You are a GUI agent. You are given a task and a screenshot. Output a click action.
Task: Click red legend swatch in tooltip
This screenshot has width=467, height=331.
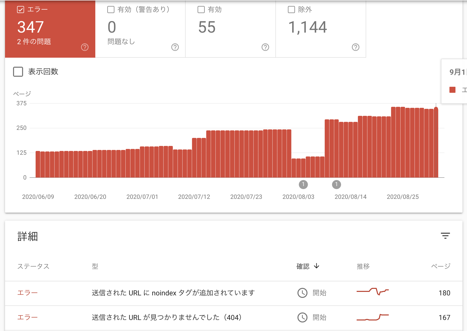(452, 90)
